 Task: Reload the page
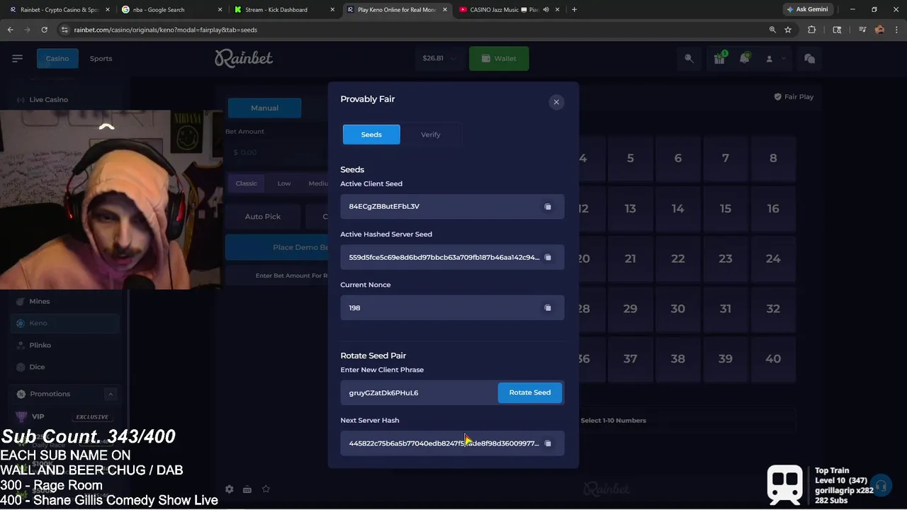[x=44, y=30]
